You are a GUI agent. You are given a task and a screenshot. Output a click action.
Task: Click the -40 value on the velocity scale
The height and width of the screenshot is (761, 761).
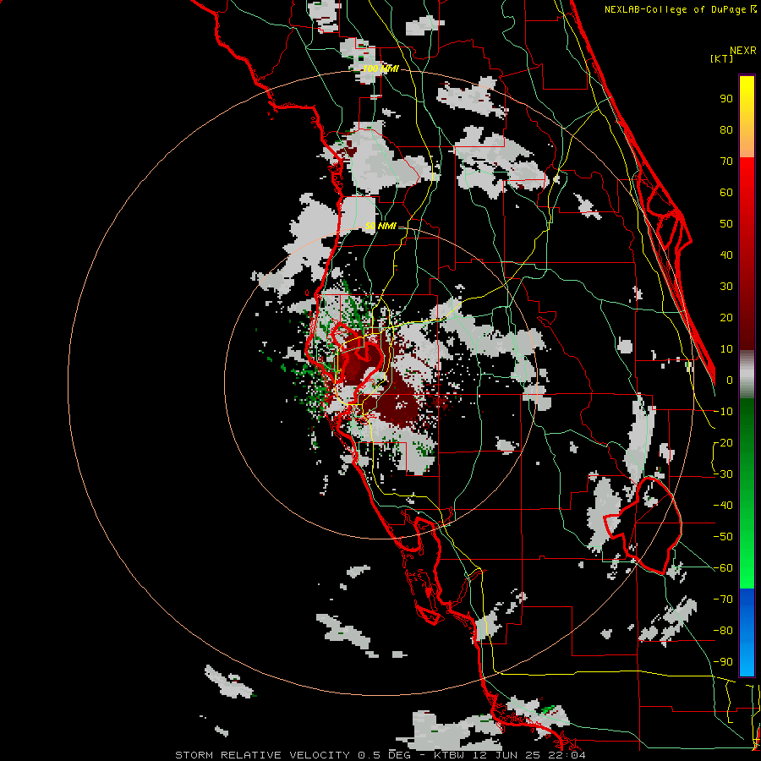click(723, 506)
